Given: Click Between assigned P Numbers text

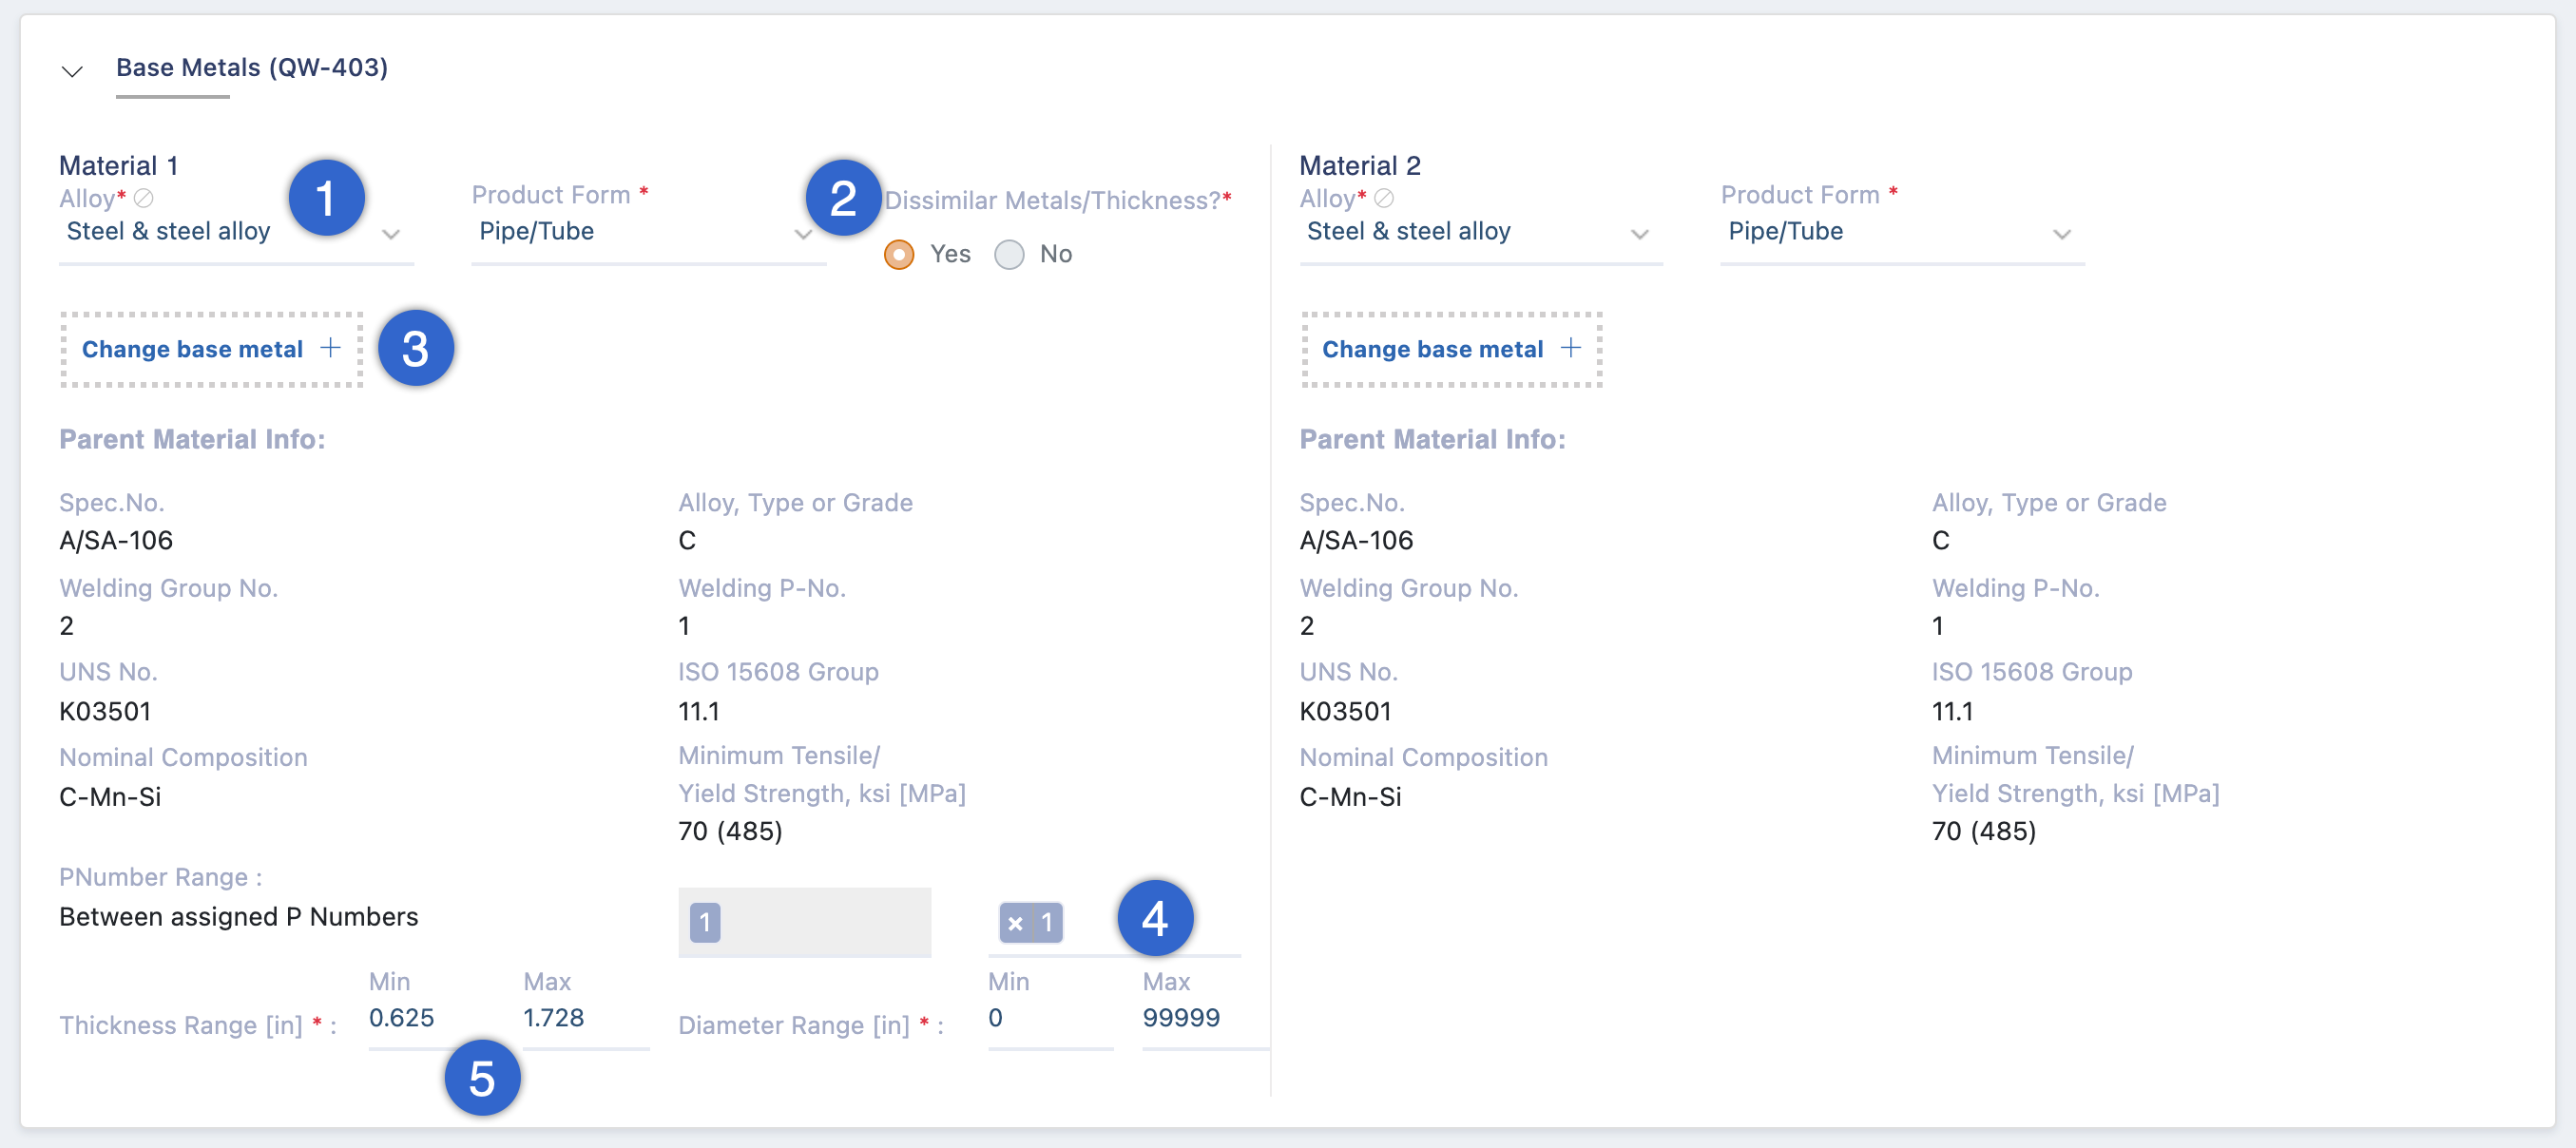Looking at the screenshot, I should pos(239,917).
